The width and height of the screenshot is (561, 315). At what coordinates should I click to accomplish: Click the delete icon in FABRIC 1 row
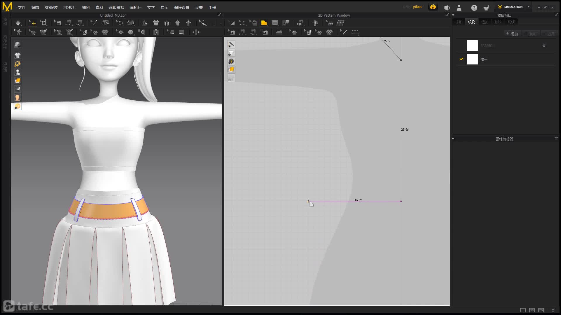pos(544,45)
